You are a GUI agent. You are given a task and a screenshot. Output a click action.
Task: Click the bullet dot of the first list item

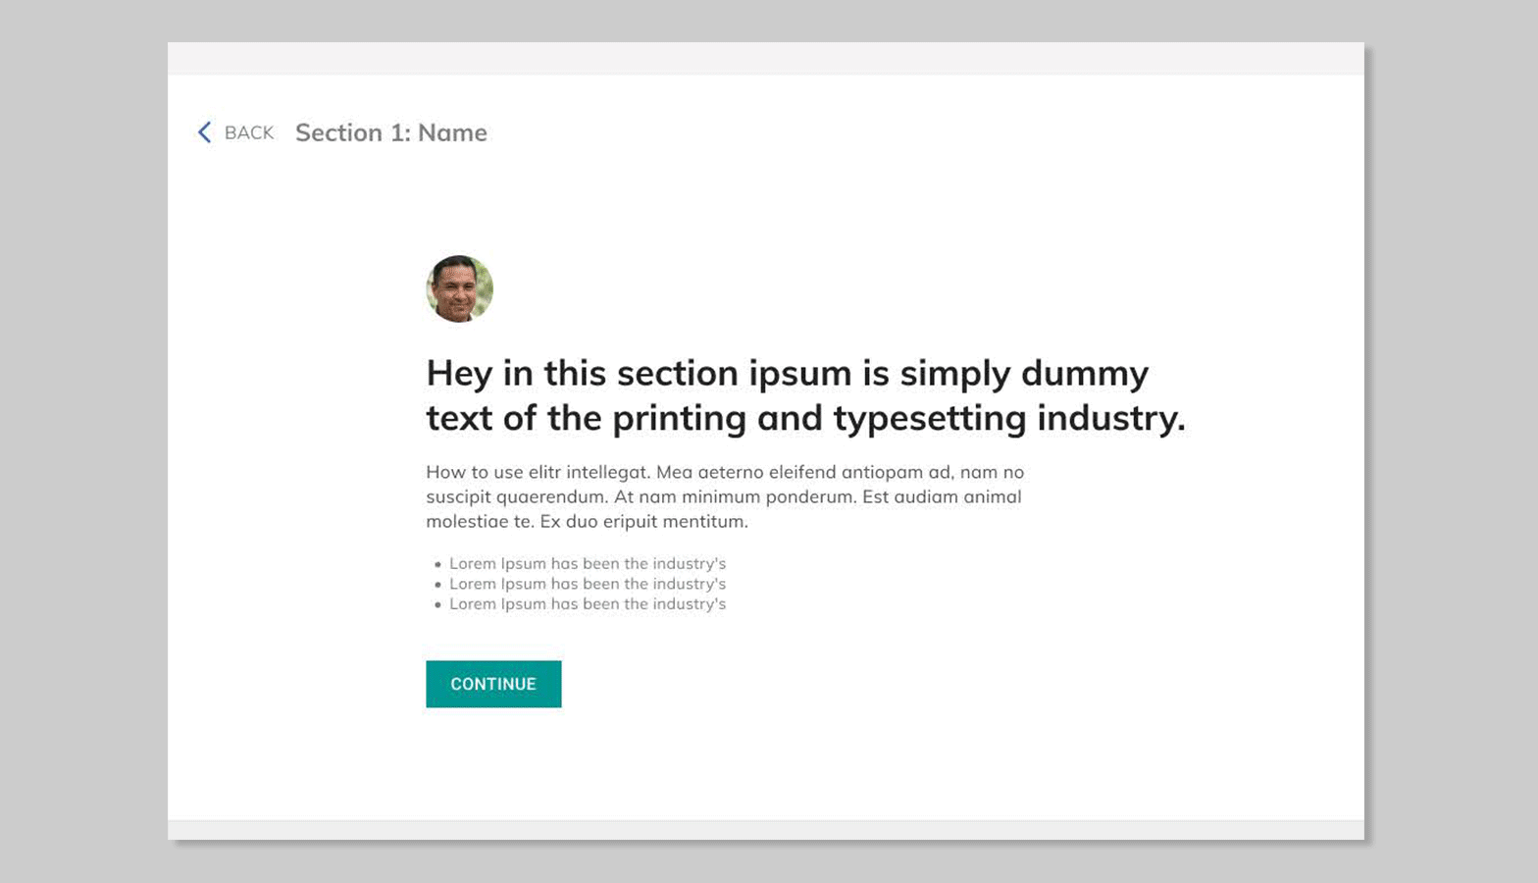click(437, 564)
